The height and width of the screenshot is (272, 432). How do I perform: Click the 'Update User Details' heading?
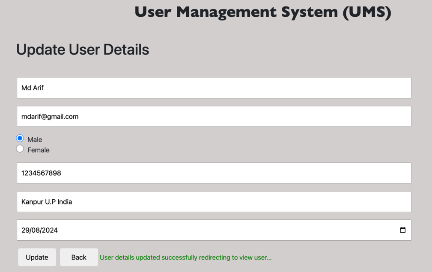click(x=83, y=50)
